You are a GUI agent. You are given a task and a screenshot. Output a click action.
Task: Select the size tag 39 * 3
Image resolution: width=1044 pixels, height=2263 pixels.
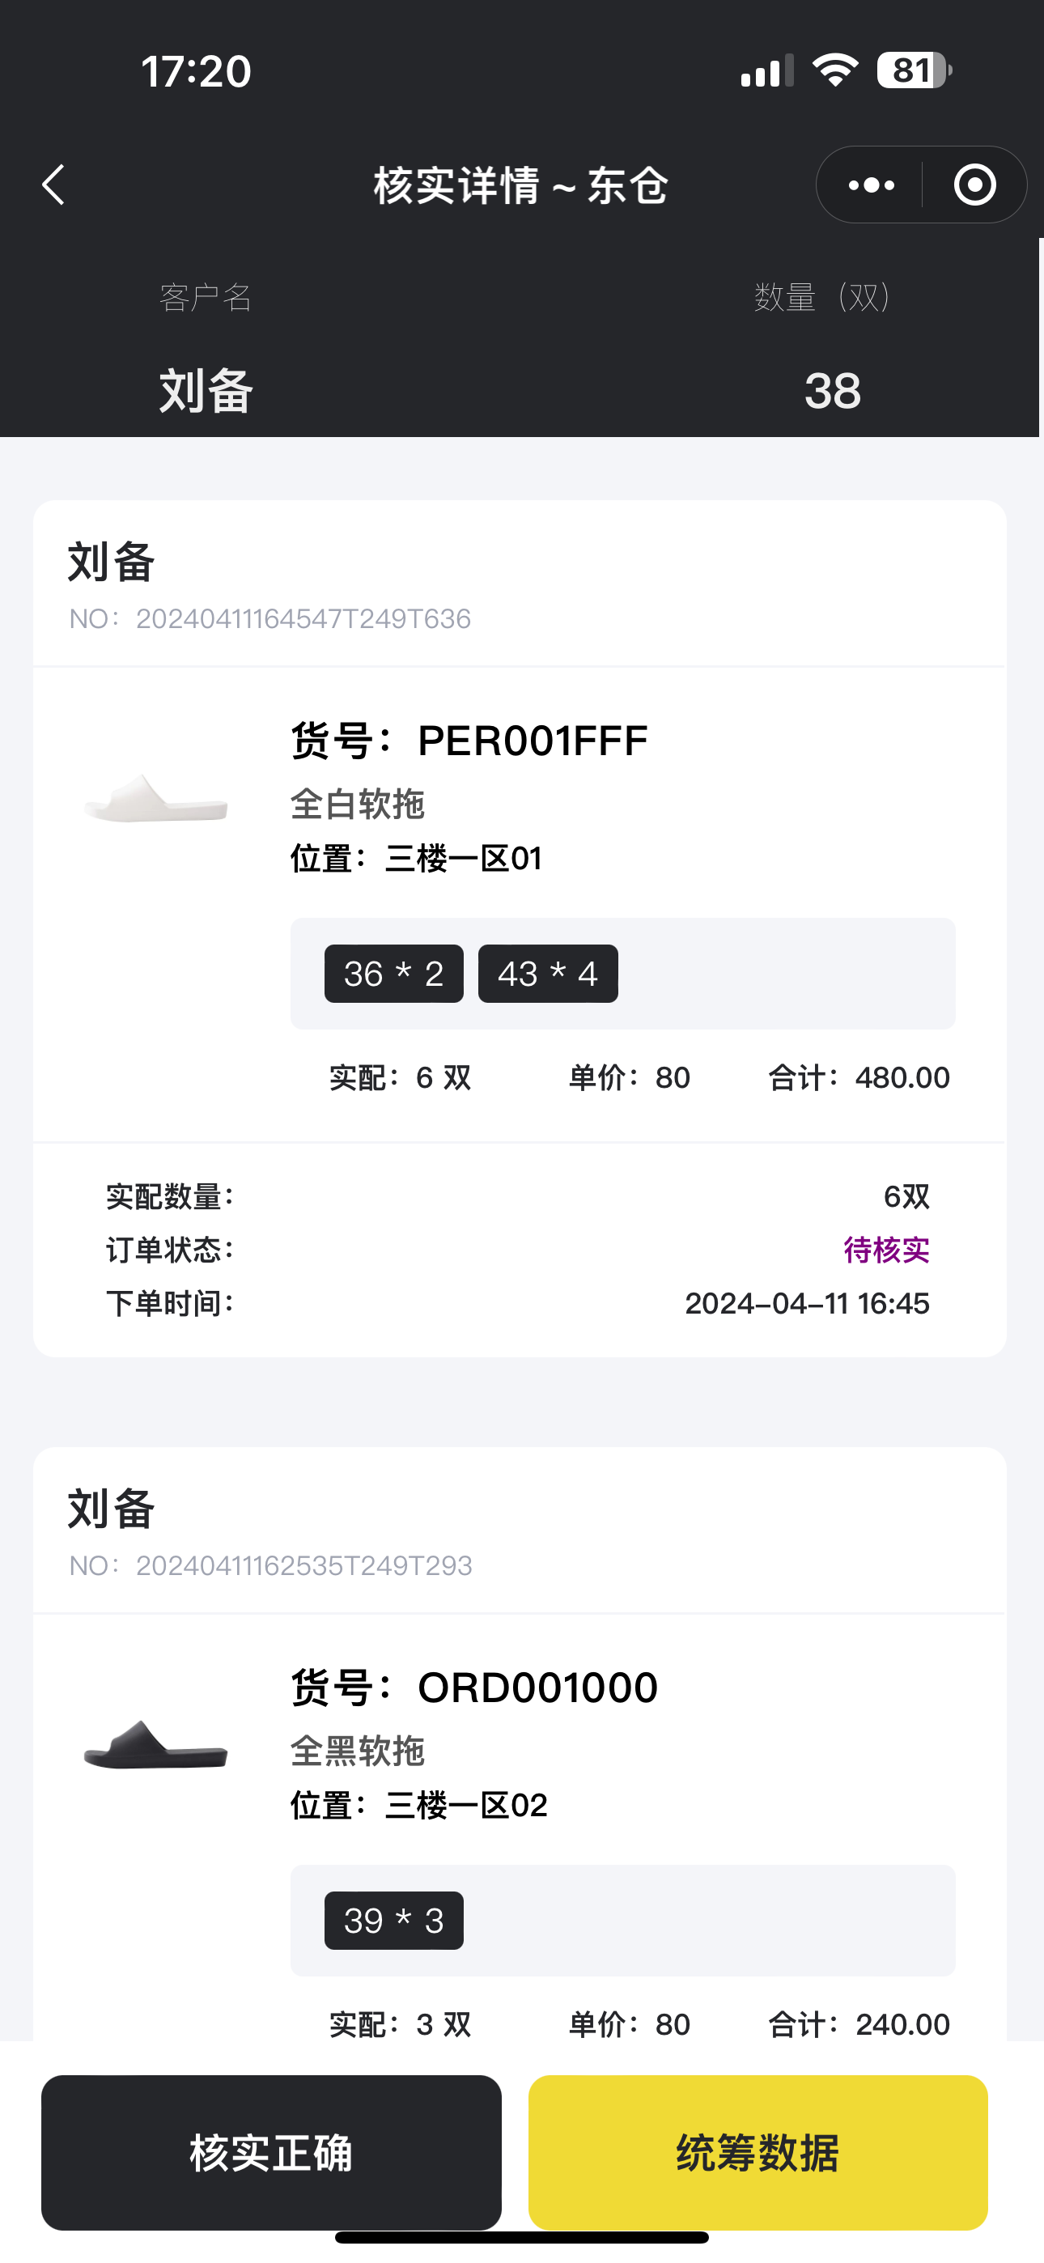coord(393,1921)
